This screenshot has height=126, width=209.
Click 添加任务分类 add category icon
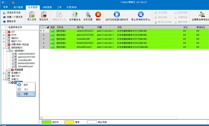tap(4, 13)
